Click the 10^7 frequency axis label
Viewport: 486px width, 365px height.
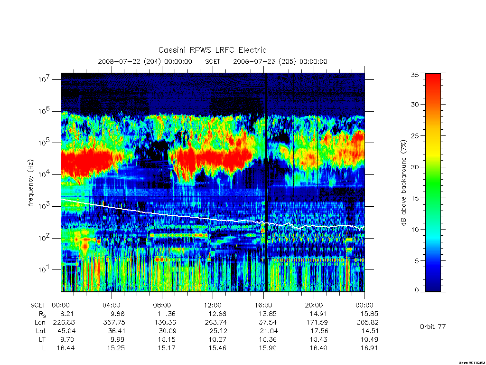tap(45, 79)
